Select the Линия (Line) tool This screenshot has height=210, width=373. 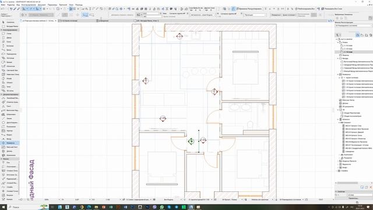pyautogui.click(x=9, y=118)
